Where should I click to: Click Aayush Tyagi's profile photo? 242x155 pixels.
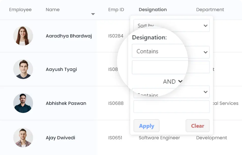(x=23, y=69)
